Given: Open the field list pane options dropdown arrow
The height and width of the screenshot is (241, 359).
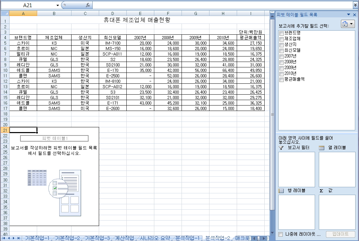Looking at the screenshot, I should click(349, 15).
